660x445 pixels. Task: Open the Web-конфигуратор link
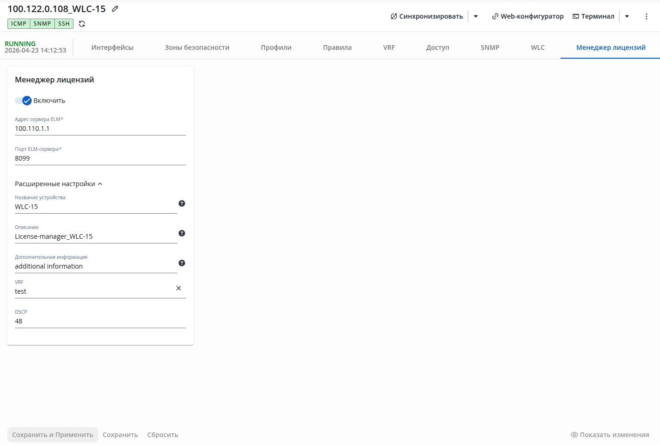coord(527,16)
